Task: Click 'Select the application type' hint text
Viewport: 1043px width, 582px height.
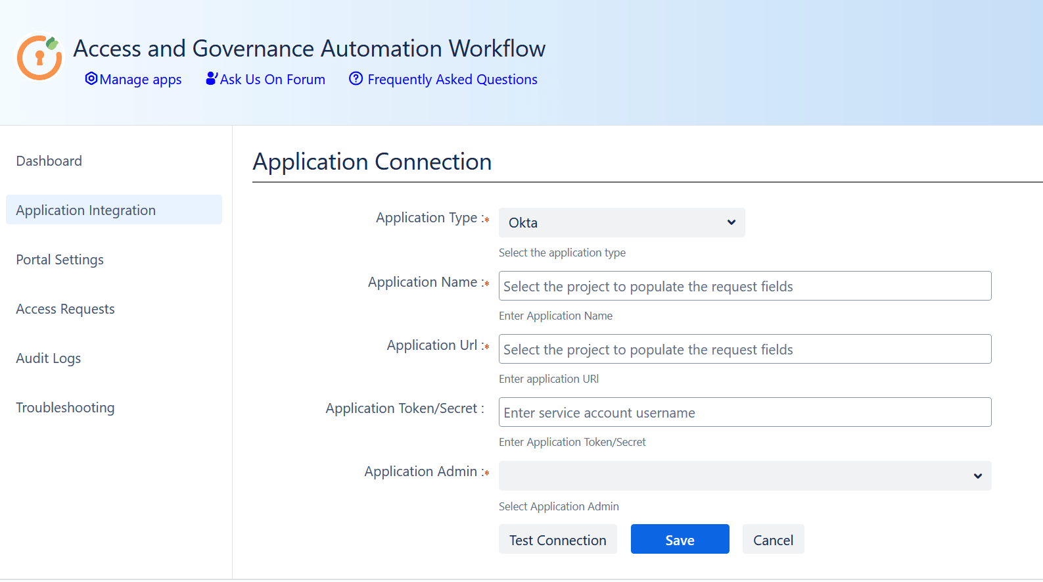Action: pos(562,253)
